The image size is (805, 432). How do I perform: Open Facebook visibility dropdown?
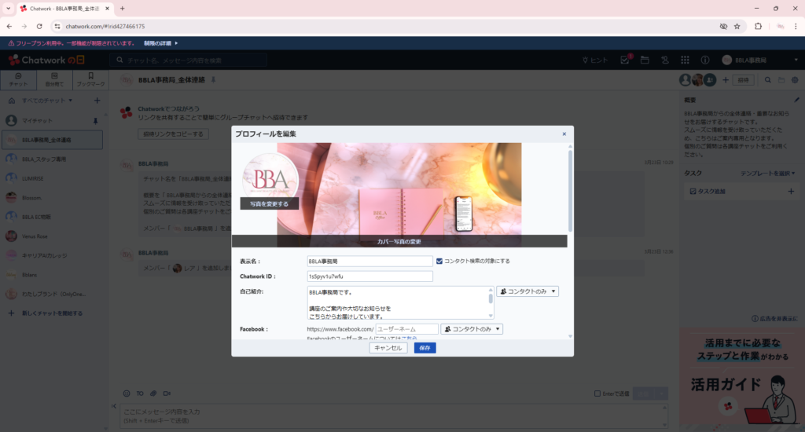(x=472, y=329)
